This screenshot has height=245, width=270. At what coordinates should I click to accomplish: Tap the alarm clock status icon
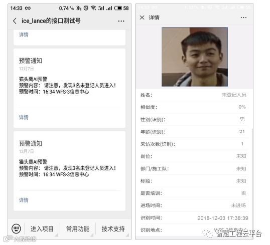click(x=86, y=8)
